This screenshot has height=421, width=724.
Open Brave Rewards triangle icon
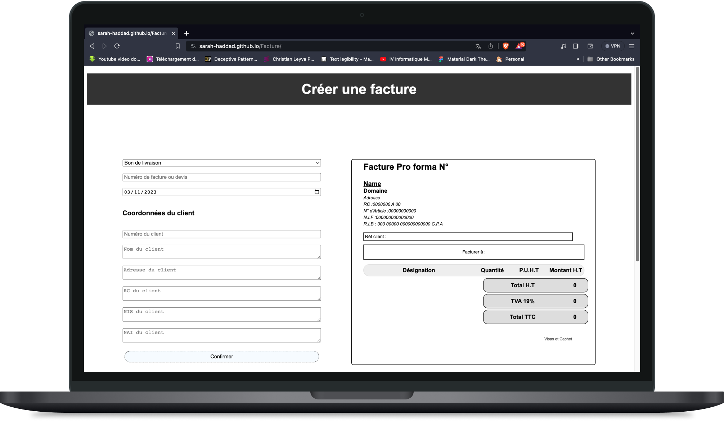[520, 46]
